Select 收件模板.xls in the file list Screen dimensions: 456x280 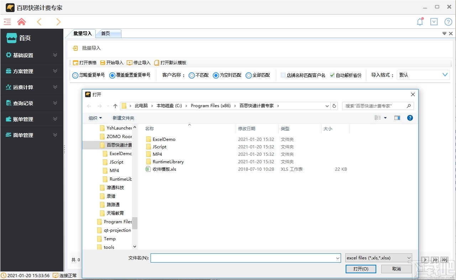click(x=163, y=169)
